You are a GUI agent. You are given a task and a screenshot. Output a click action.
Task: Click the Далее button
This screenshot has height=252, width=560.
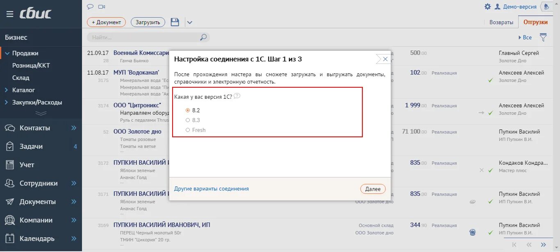pos(373,189)
